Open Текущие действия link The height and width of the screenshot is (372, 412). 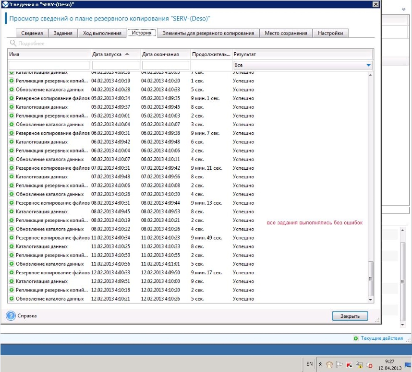[382, 338]
